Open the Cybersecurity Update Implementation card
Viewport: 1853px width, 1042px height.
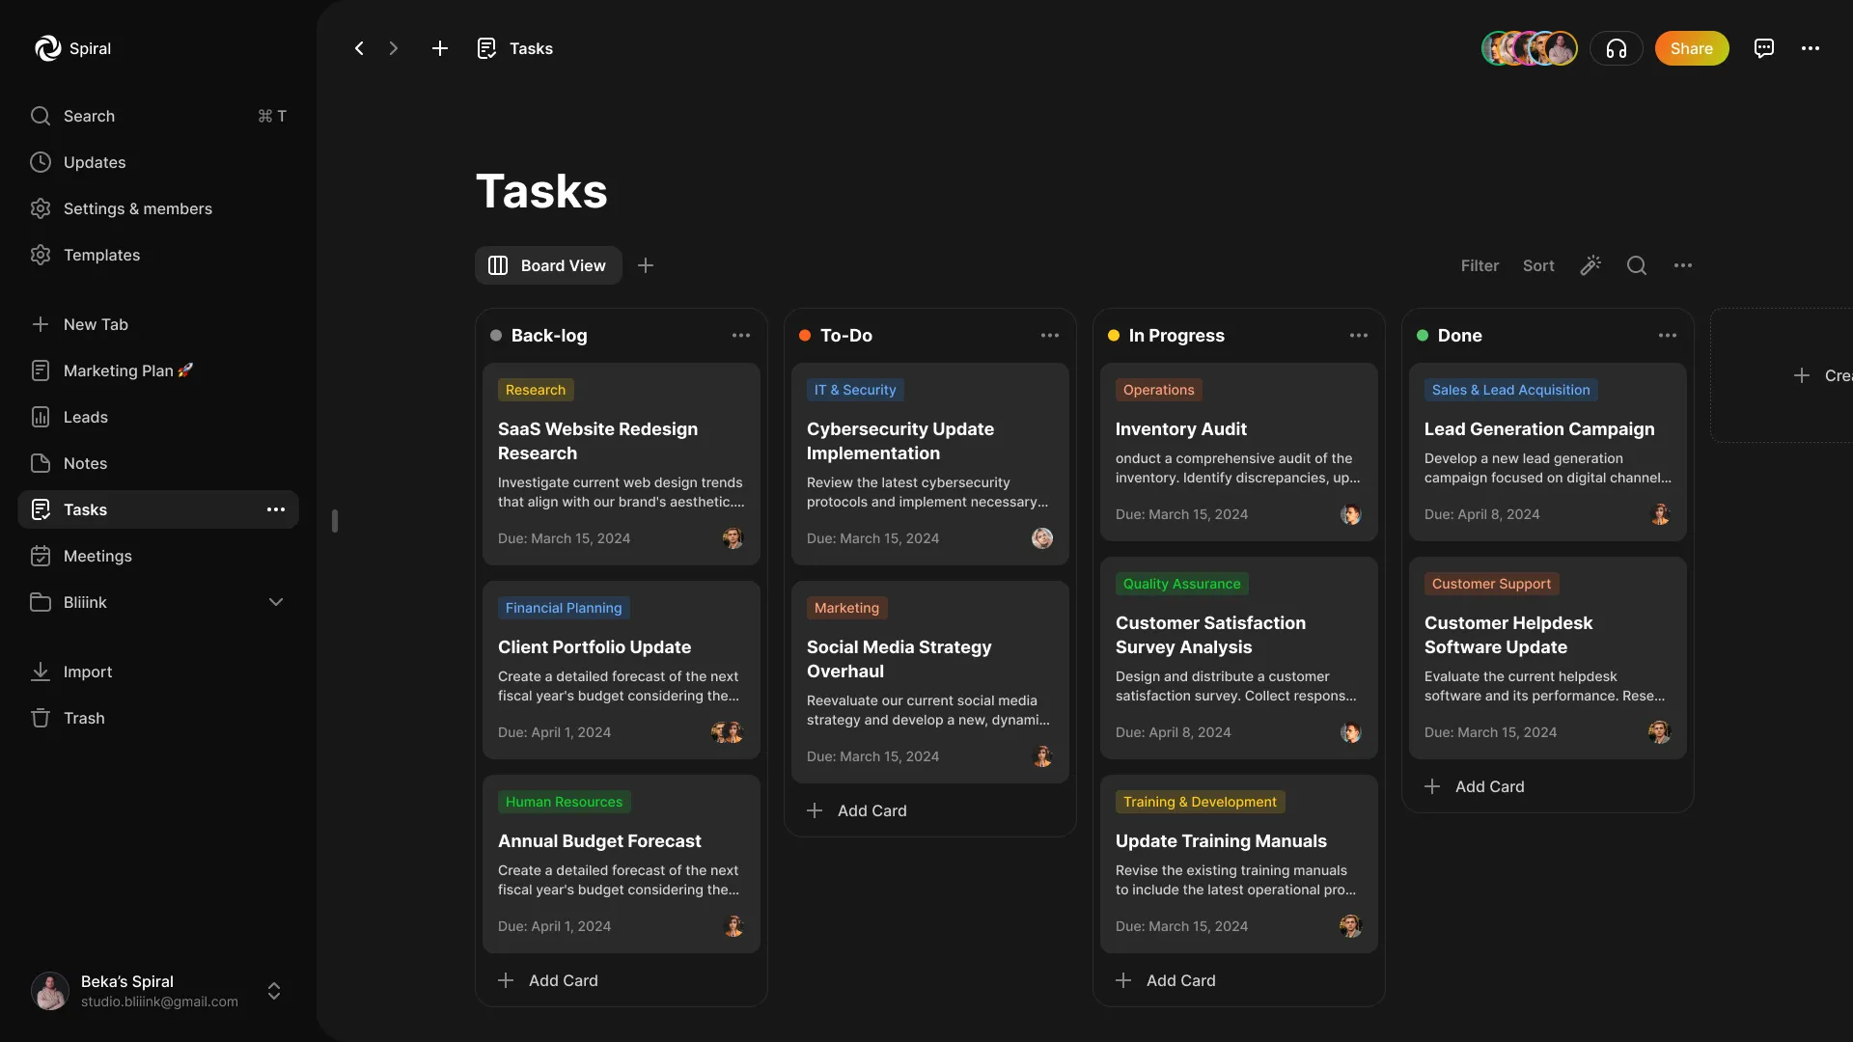(x=900, y=442)
